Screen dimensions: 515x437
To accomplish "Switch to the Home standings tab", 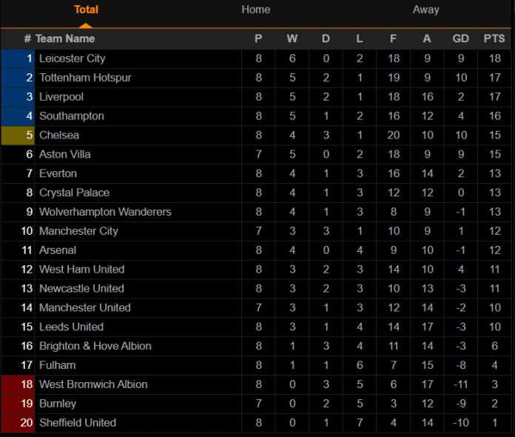I will tap(256, 10).
